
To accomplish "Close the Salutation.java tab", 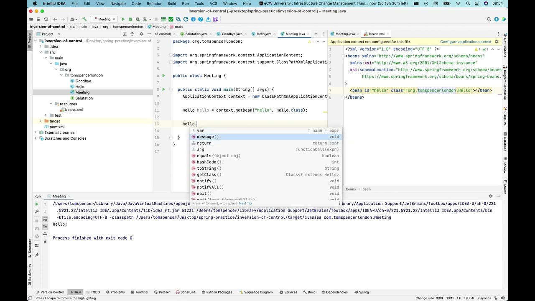I will pyautogui.click(x=211, y=34).
